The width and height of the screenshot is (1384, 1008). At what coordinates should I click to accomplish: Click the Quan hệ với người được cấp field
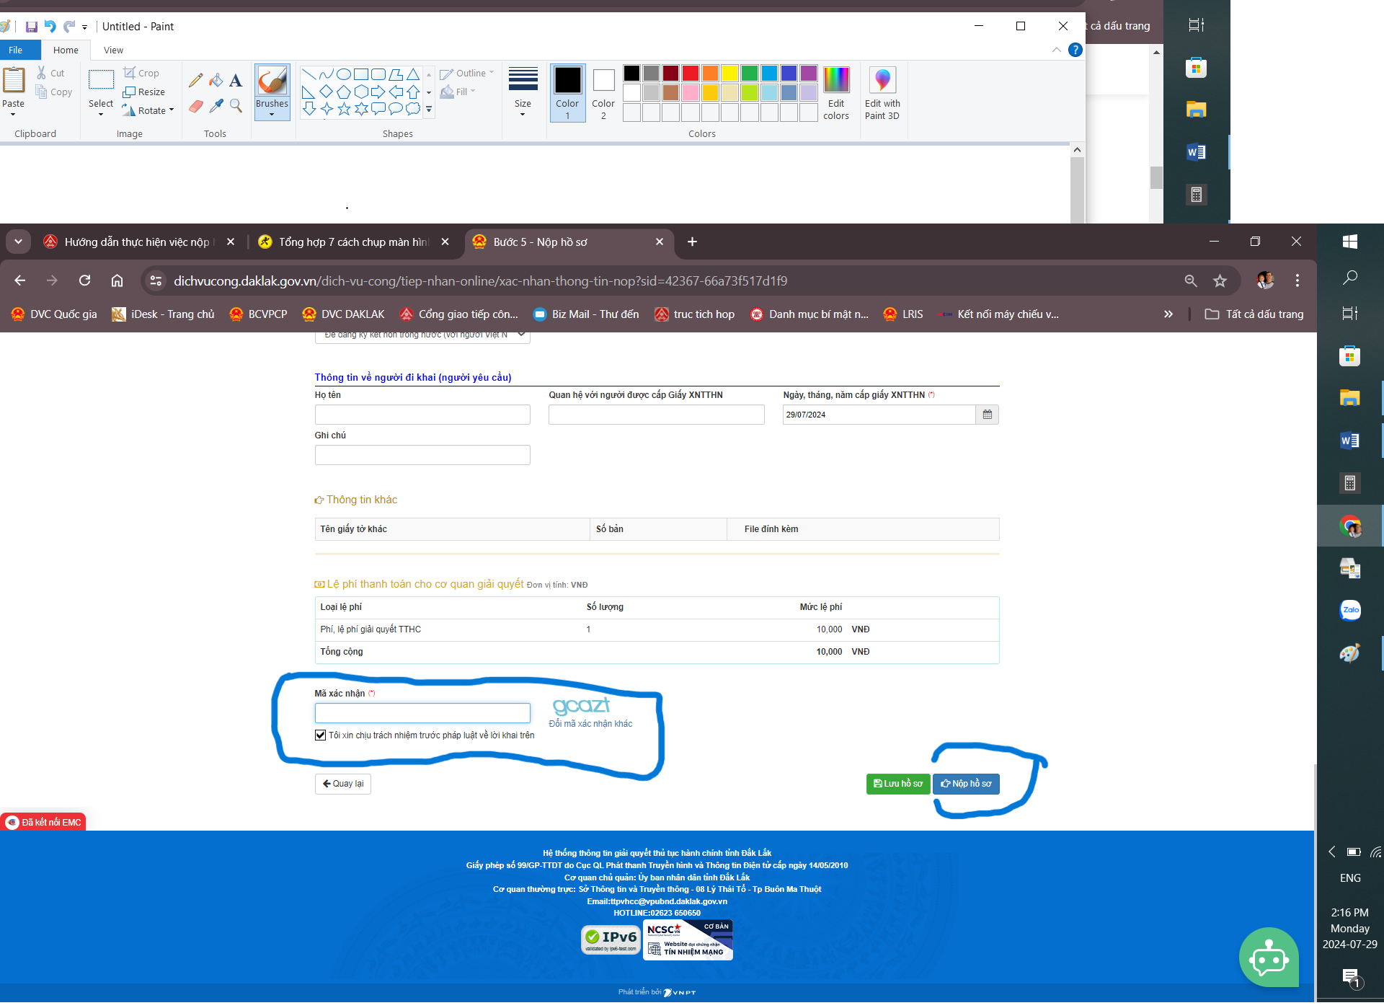point(656,415)
